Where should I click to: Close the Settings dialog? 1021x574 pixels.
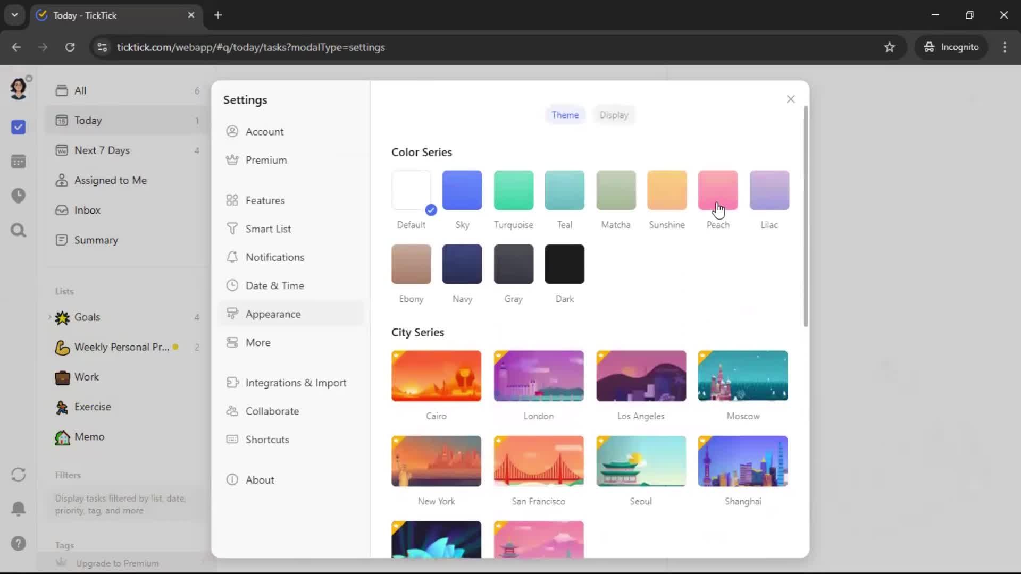pyautogui.click(x=790, y=99)
